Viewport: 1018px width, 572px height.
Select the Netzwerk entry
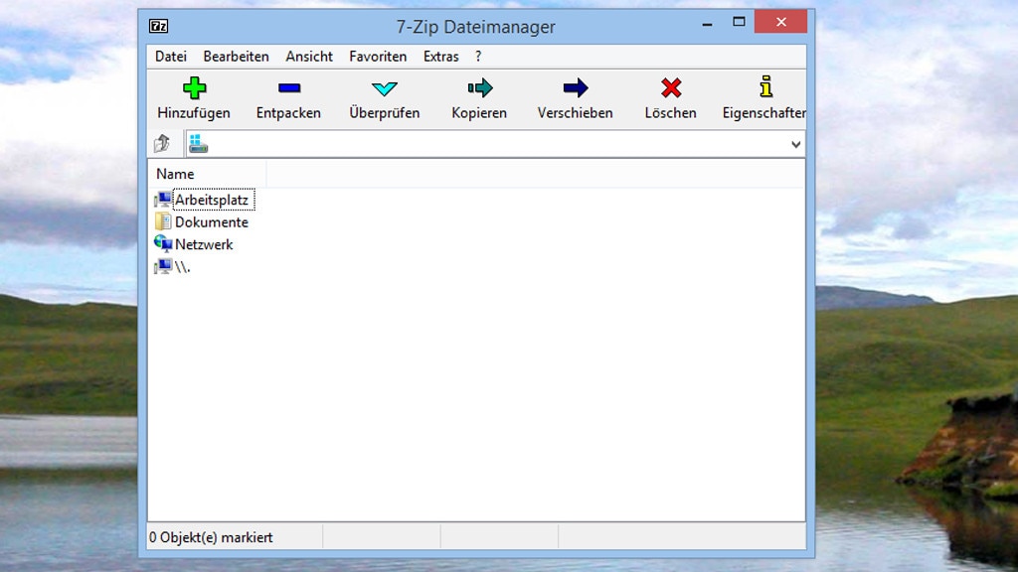point(204,244)
